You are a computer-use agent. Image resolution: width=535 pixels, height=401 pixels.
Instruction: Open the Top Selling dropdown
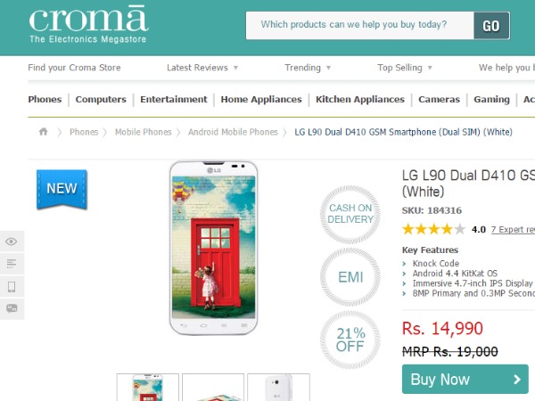click(405, 68)
